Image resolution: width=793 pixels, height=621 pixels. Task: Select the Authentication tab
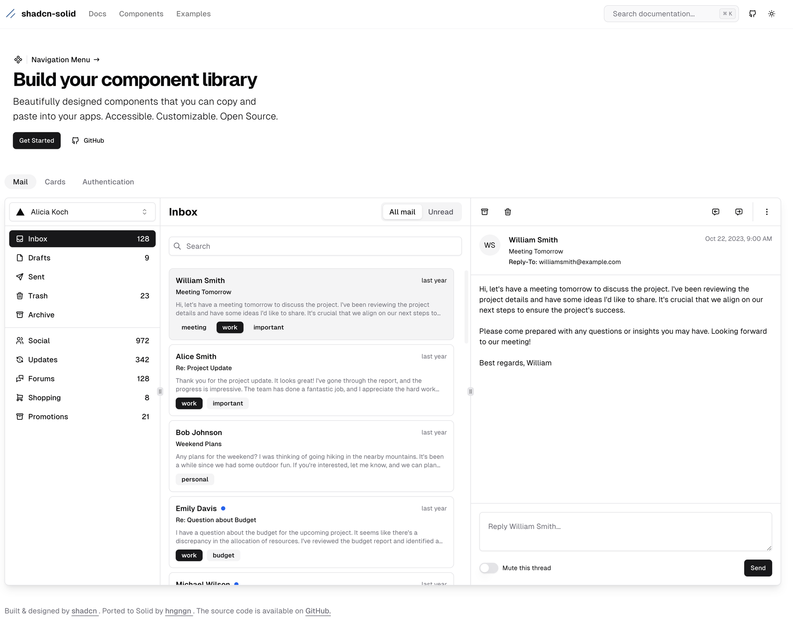(x=108, y=182)
